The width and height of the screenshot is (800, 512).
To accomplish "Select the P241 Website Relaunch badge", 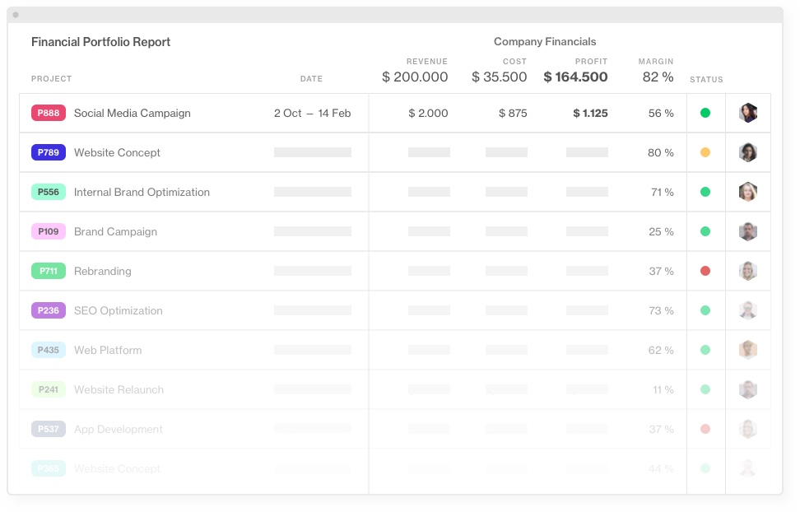I will [x=48, y=389].
